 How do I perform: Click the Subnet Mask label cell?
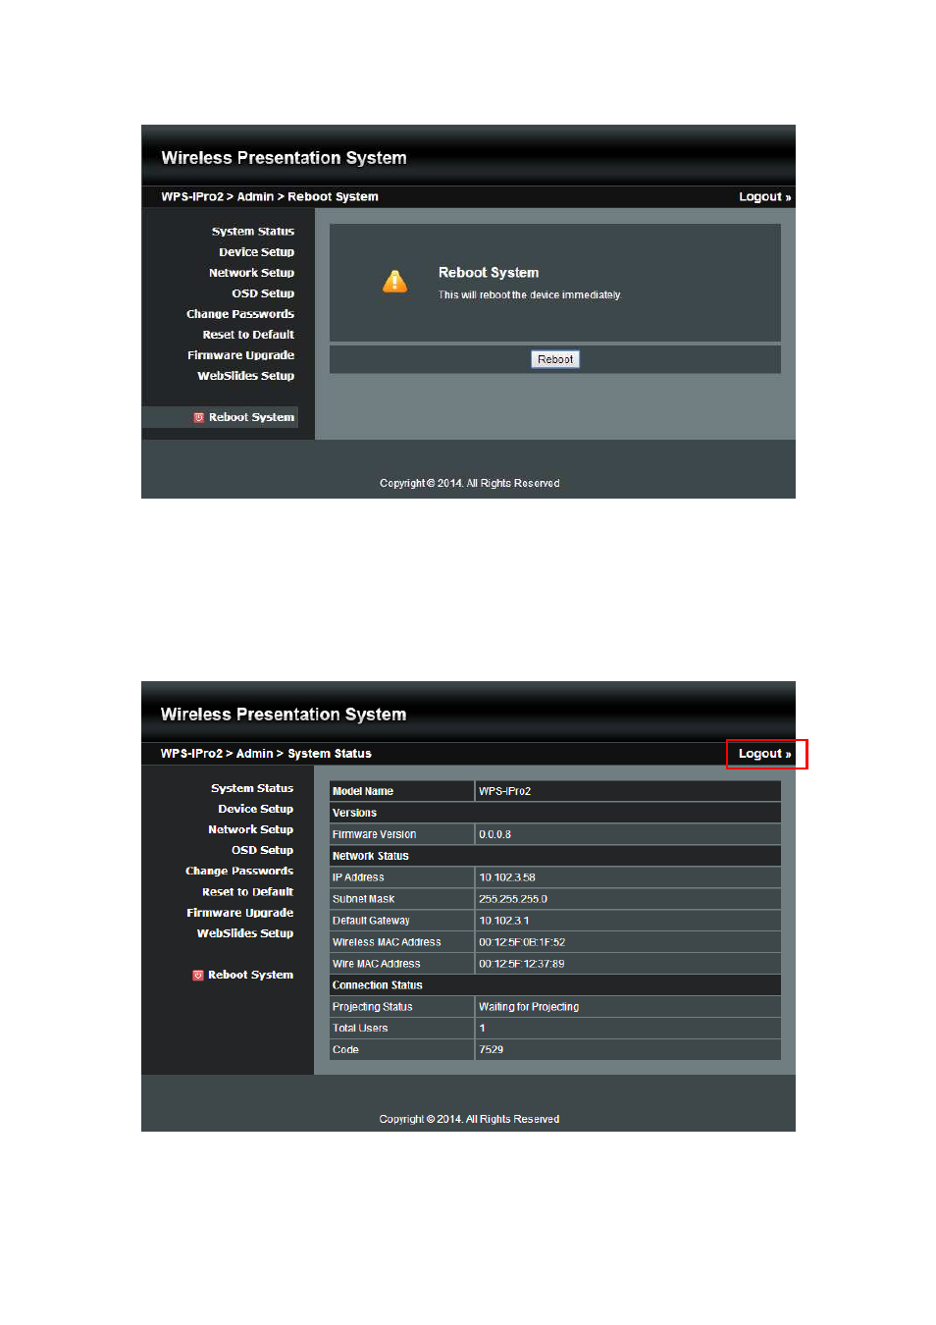coord(402,899)
